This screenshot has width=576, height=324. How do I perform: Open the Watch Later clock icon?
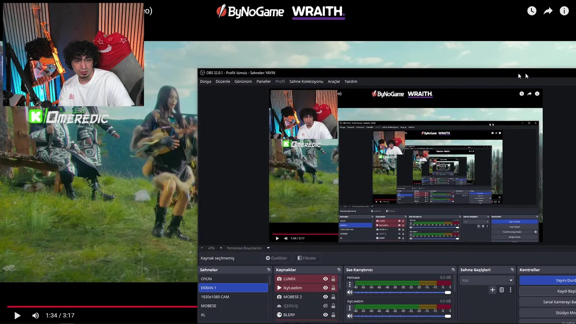click(532, 11)
